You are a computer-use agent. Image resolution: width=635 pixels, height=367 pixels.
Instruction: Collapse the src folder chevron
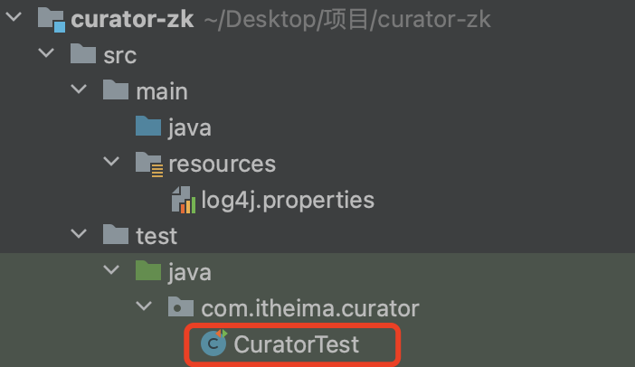tap(45, 55)
